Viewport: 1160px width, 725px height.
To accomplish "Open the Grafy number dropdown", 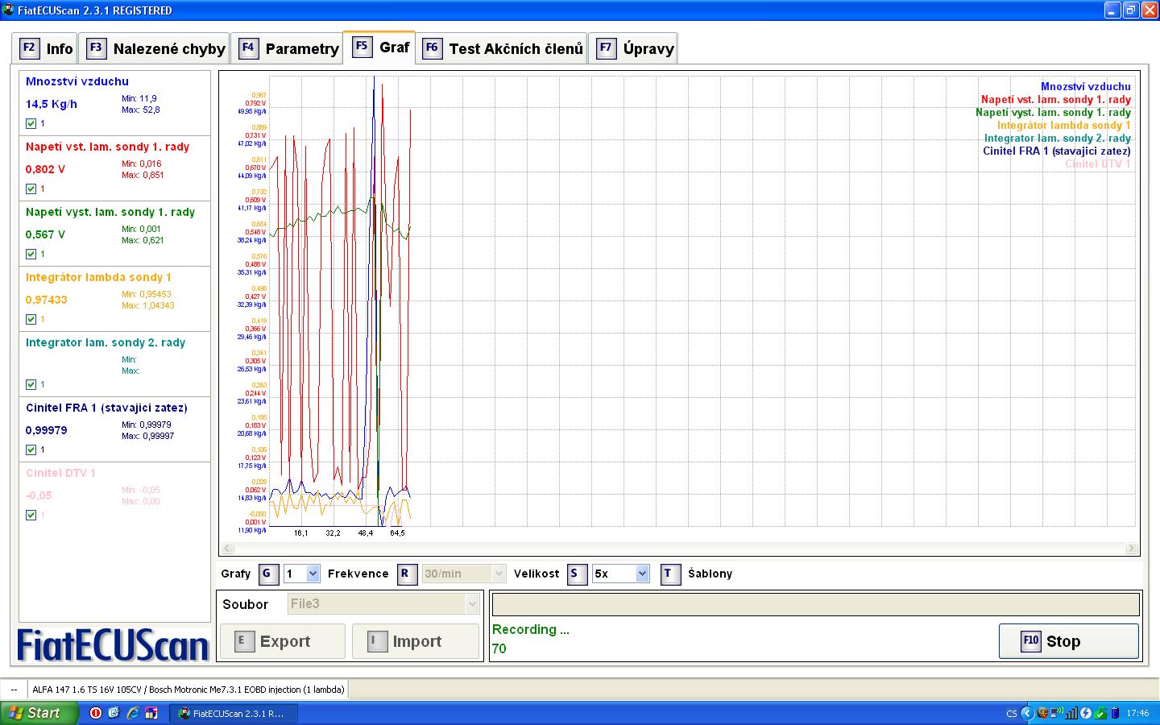I will coord(313,574).
